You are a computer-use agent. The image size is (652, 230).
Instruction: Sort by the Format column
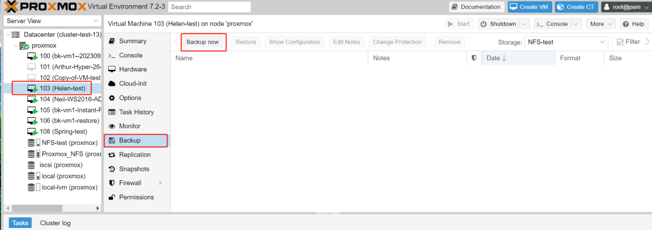(579, 58)
